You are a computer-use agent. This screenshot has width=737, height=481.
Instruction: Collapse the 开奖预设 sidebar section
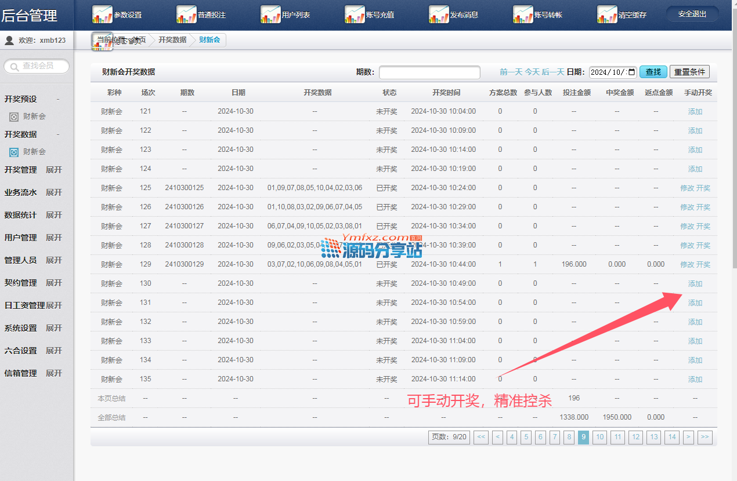[x=57, y=99]
